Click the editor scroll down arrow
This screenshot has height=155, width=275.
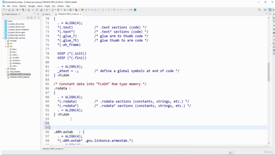click(269, 143)
